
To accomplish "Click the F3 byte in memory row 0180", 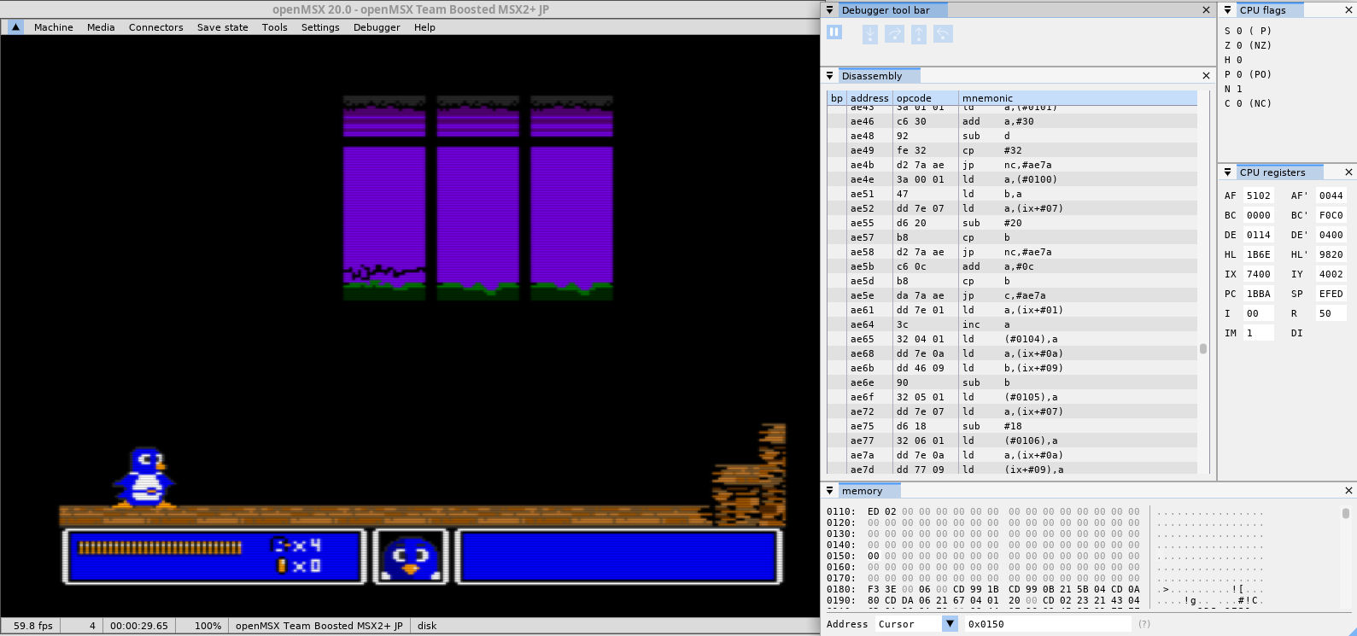I will pos(873,589).
